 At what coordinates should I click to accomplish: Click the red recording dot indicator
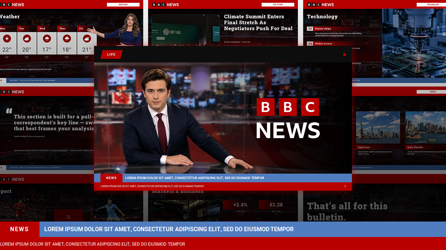344,55
